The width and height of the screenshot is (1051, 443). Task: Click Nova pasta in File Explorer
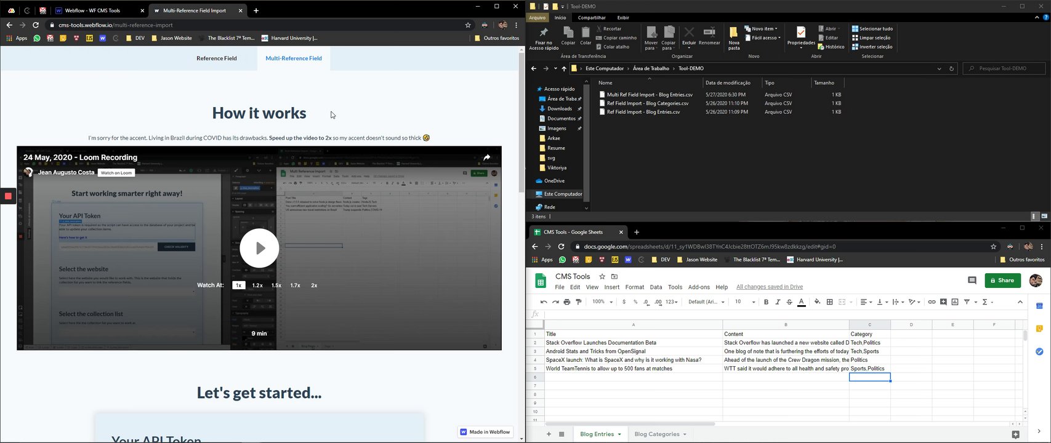[x=734, y=38]
